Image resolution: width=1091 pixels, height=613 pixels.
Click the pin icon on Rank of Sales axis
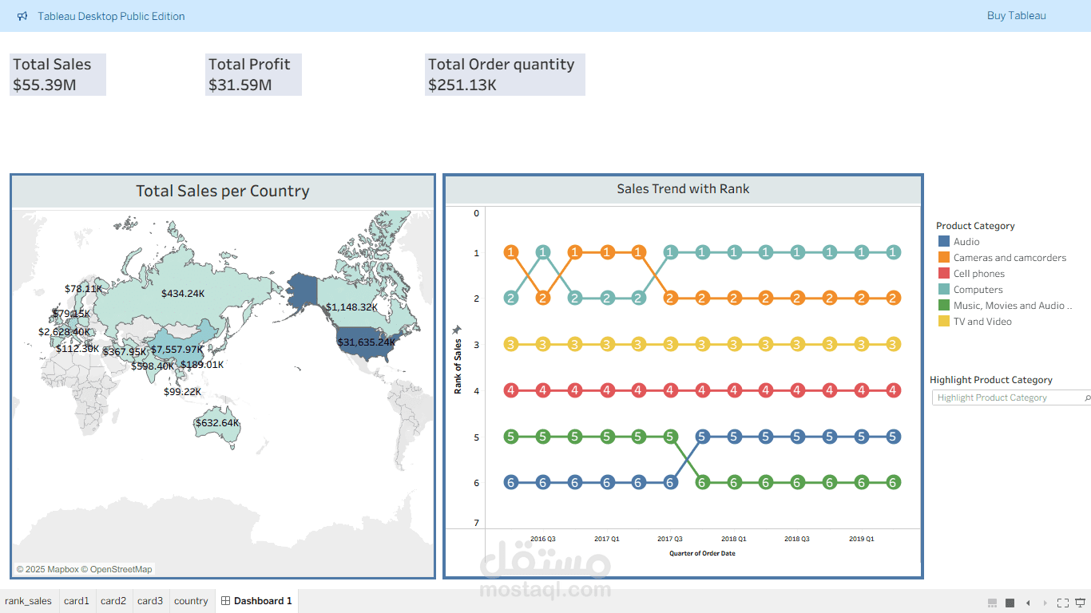click(x=456, y=329)
